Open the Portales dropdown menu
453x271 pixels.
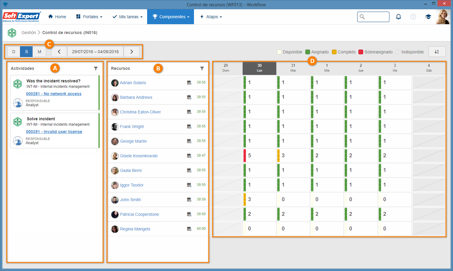(89, 17)
